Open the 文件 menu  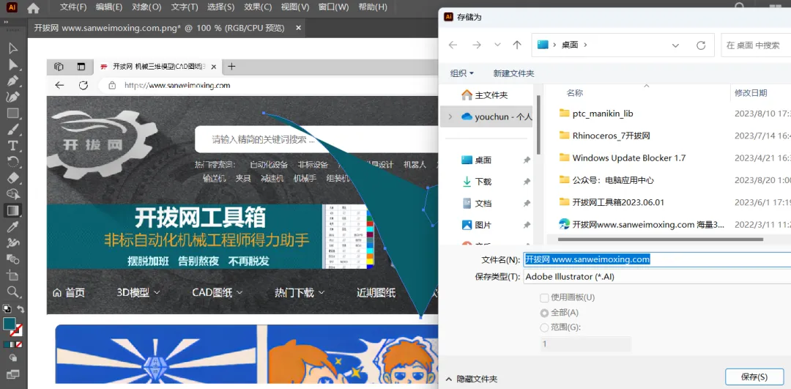(x=74, y=7)
